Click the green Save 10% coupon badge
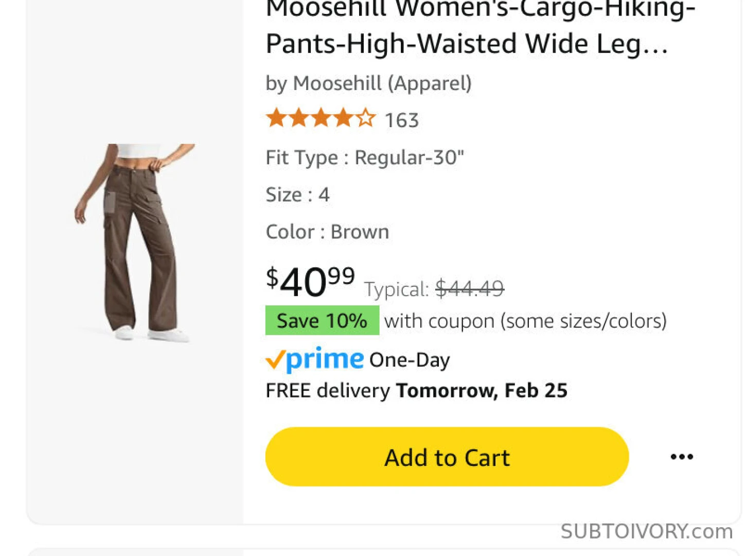 click(x=322, y=320)
